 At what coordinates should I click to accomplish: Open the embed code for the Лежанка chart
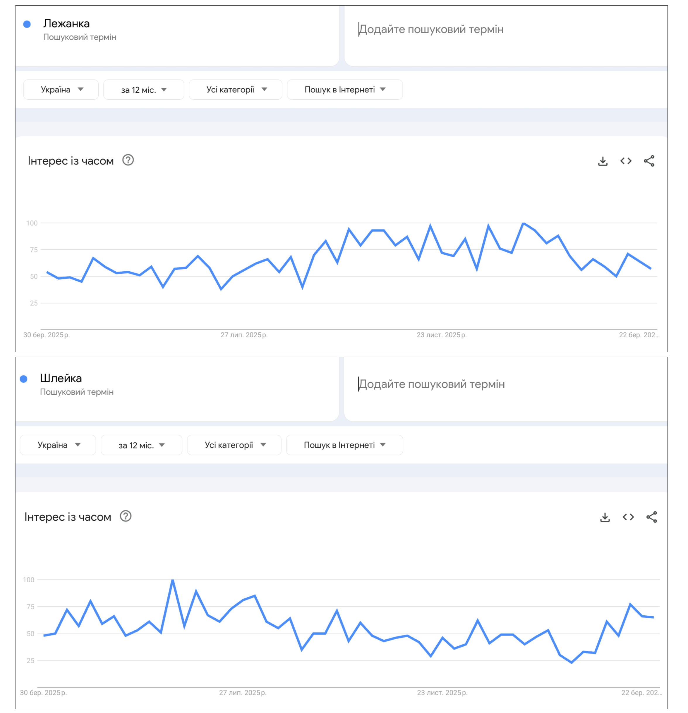pyautogui.click(x=626, y=161)
